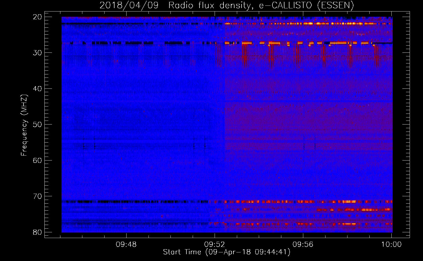423x261 pixels.
Task: Click the 30 MHz frequency tick label
Action: 37,53
